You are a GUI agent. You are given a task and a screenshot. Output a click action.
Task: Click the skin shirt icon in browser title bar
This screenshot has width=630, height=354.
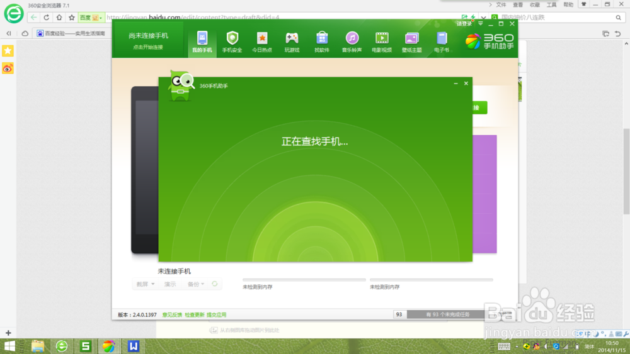pyautogui.click(x=584, y=4)
